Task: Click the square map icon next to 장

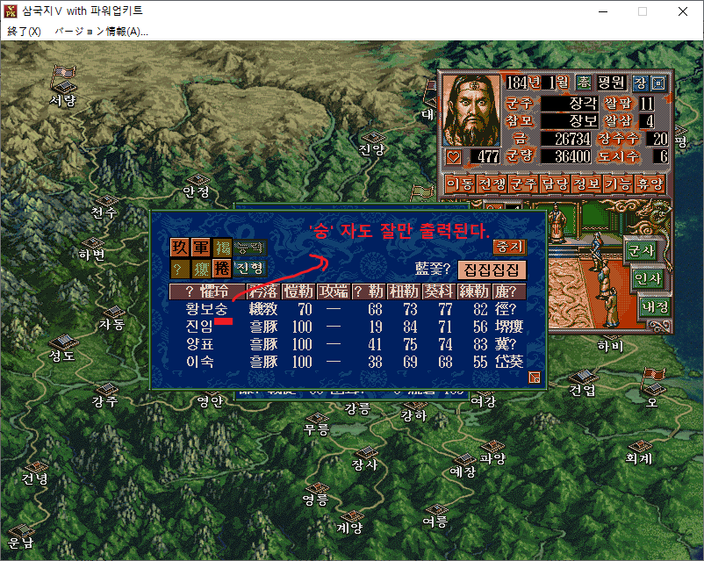Action: point(658,83)
